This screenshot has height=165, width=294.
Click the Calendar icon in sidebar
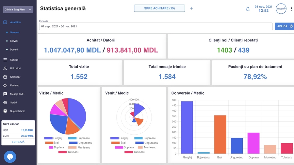point(5,77)
